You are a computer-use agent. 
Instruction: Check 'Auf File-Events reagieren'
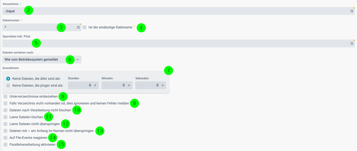coord(6,137)
